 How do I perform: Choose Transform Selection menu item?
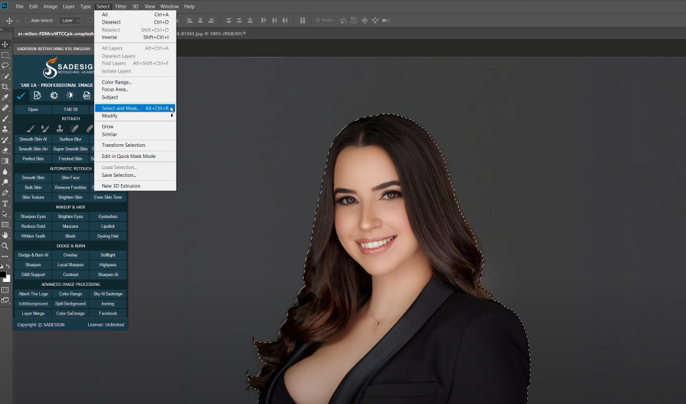pos(135,145)
